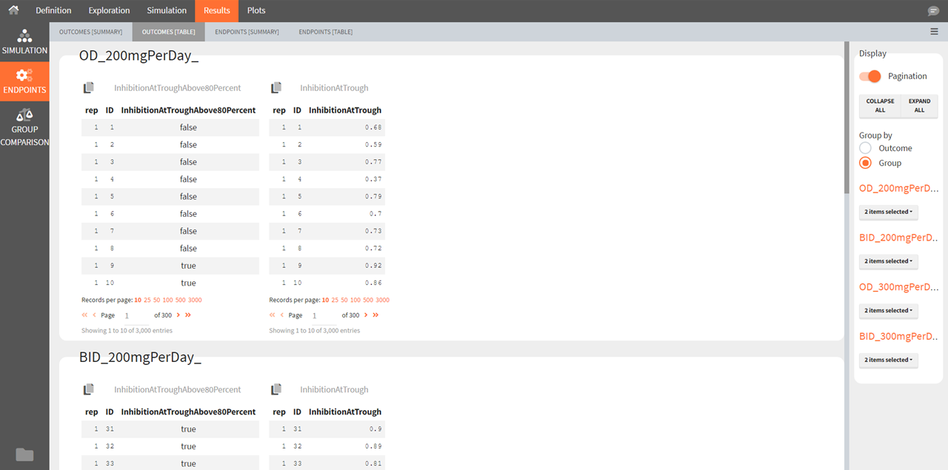Copy BID_200mgPerDay InhibitionAtTrough table

pos(276,389)
